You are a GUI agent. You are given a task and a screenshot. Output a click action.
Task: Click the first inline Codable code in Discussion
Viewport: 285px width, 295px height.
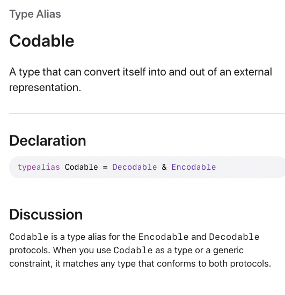pos(29,237)
